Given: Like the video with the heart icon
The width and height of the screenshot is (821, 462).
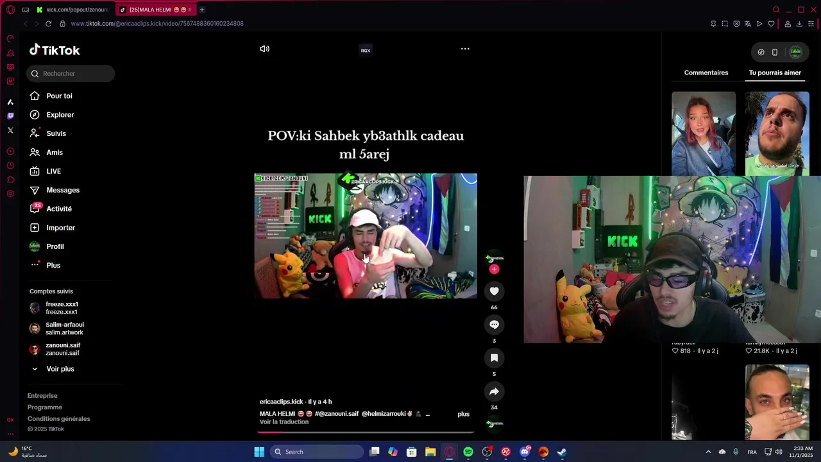Looking at the screenshot, I should click(x=494, y=291).
